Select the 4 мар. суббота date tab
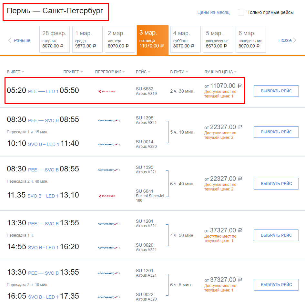 (185, 39)
